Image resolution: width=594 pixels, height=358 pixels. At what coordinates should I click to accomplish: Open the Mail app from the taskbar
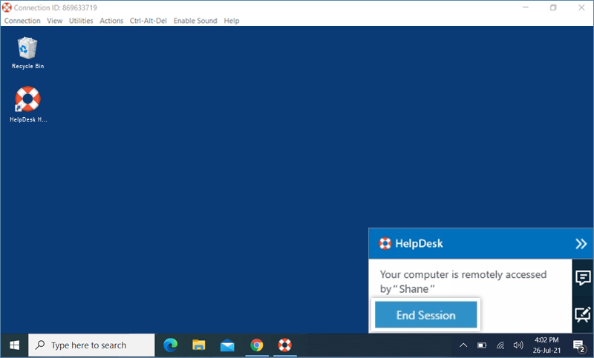point(227,345)
